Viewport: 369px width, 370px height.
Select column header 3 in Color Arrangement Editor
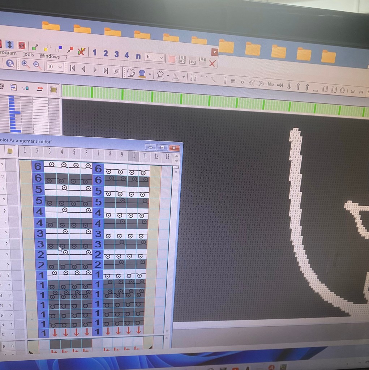(x=50, y=151)
